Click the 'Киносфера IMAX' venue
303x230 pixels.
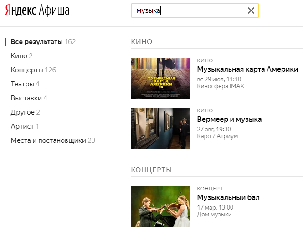coord(221,86)
